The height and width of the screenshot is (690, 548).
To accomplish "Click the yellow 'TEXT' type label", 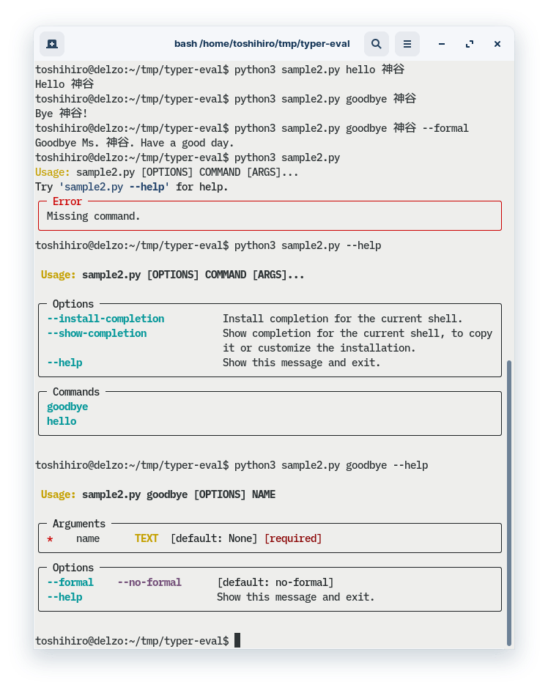I will tap(147, 538).
